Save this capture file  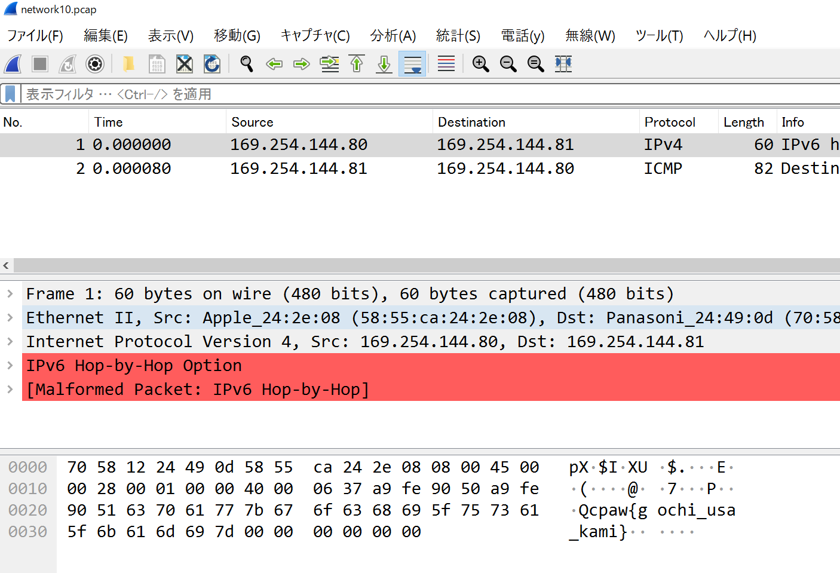pos(157,64)
